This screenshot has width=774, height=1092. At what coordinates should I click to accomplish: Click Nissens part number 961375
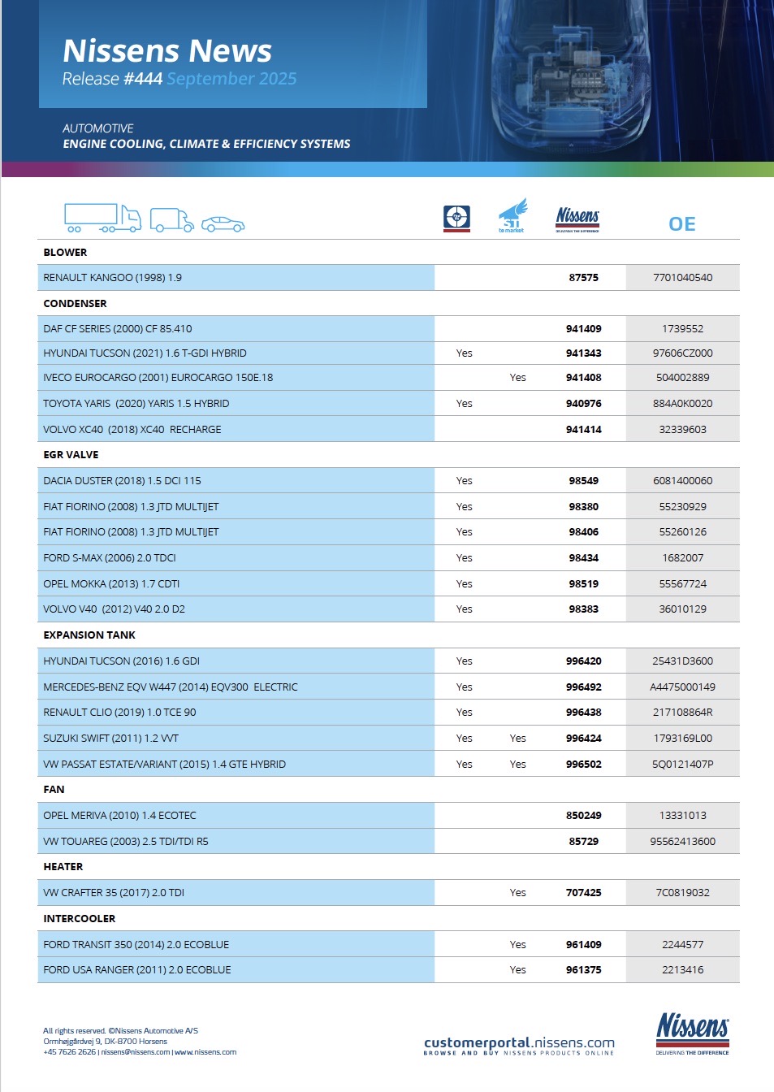tap(583, 970)
